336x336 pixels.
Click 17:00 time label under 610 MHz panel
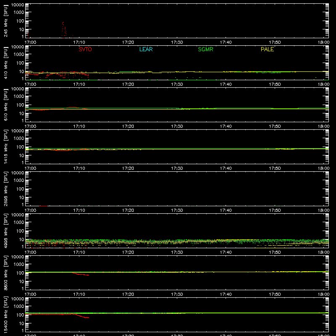(x=30, y=126)
